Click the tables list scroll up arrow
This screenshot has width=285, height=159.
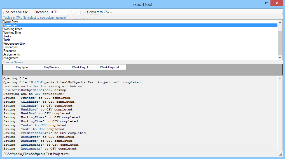pyautogui.click(x=280, y=22)
